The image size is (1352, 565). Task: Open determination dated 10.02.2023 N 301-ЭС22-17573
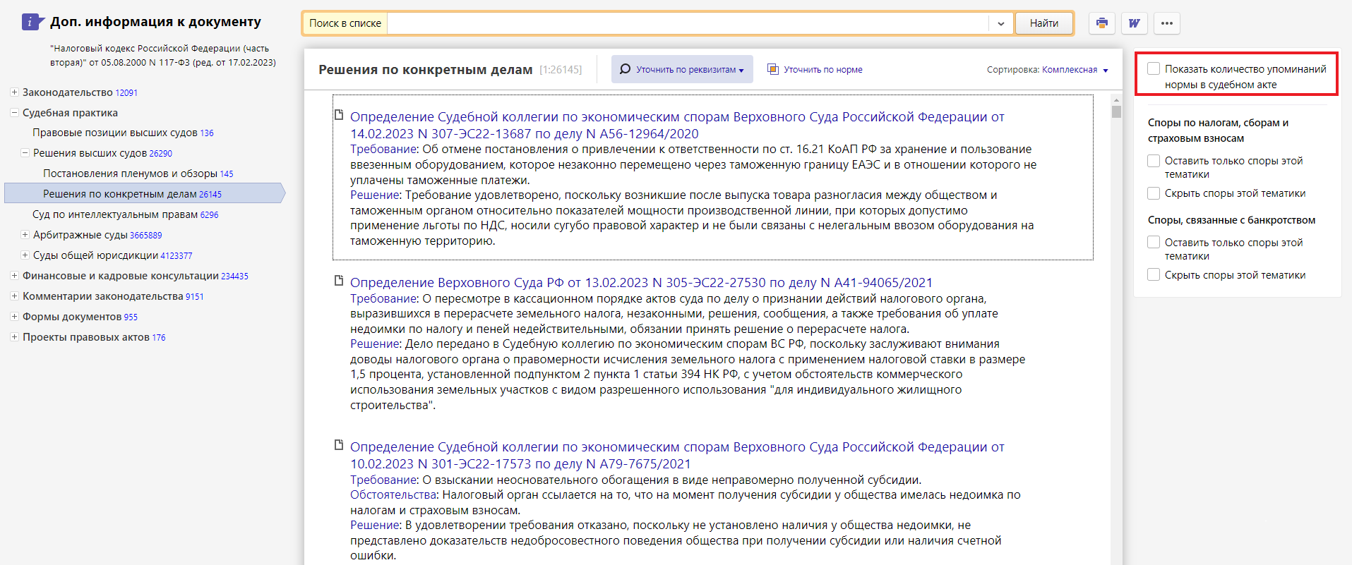pyautogui.click(x=677, y=455)
